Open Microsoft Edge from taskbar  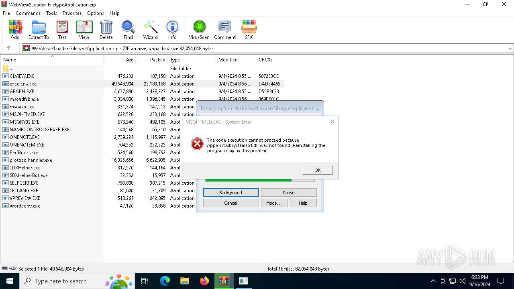coord(165,281)
